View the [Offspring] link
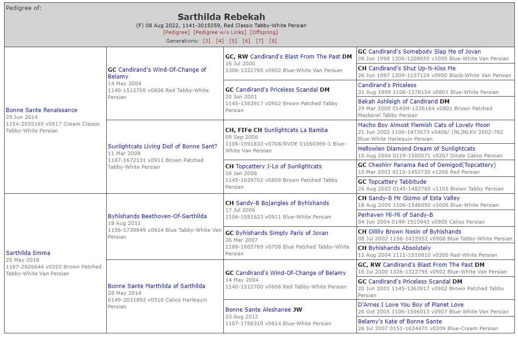This screenshot has width=518, height=337. coord(264,32)
